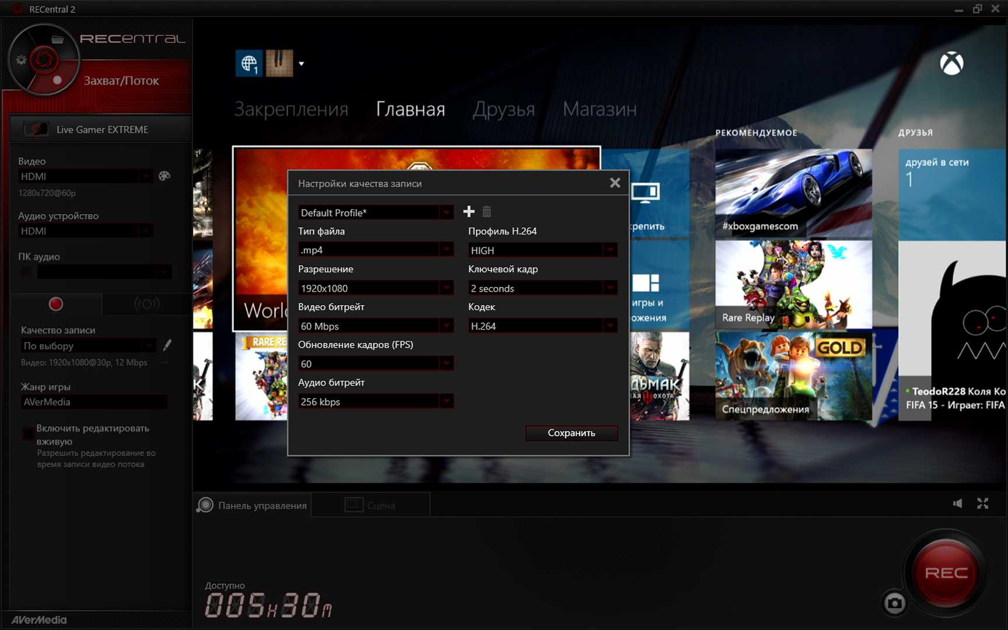Open recordings folder icon on dial
This screenshot has width=1008, height=630.
(57, 40)
